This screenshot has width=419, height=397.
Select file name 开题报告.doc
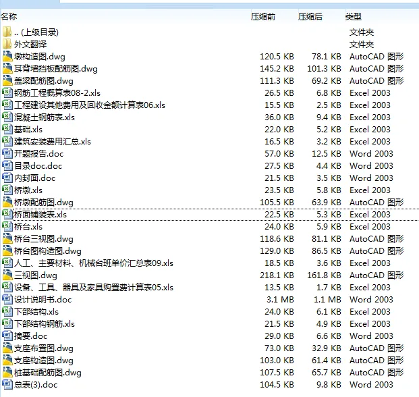coord(38,154)
